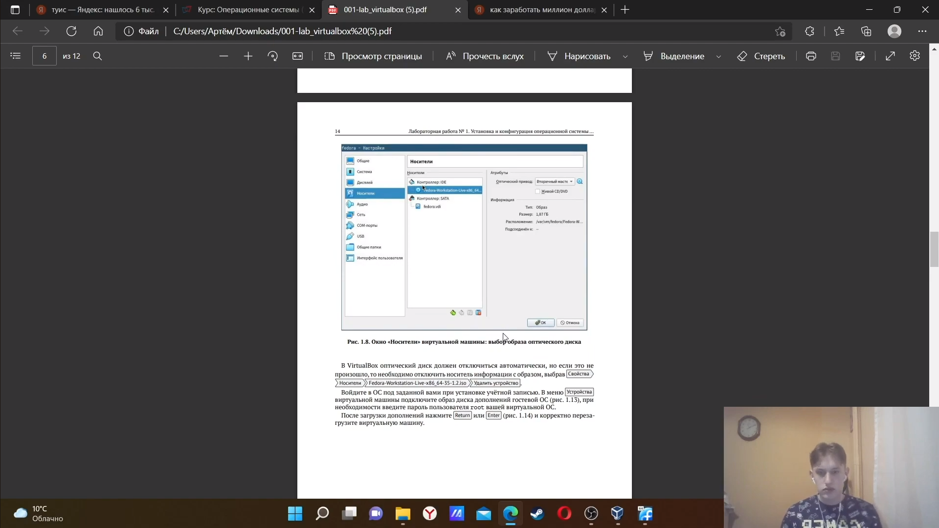The image size is (939, 528).
Task: Zoom in with the plus icon
Action: tap(248, 56)
